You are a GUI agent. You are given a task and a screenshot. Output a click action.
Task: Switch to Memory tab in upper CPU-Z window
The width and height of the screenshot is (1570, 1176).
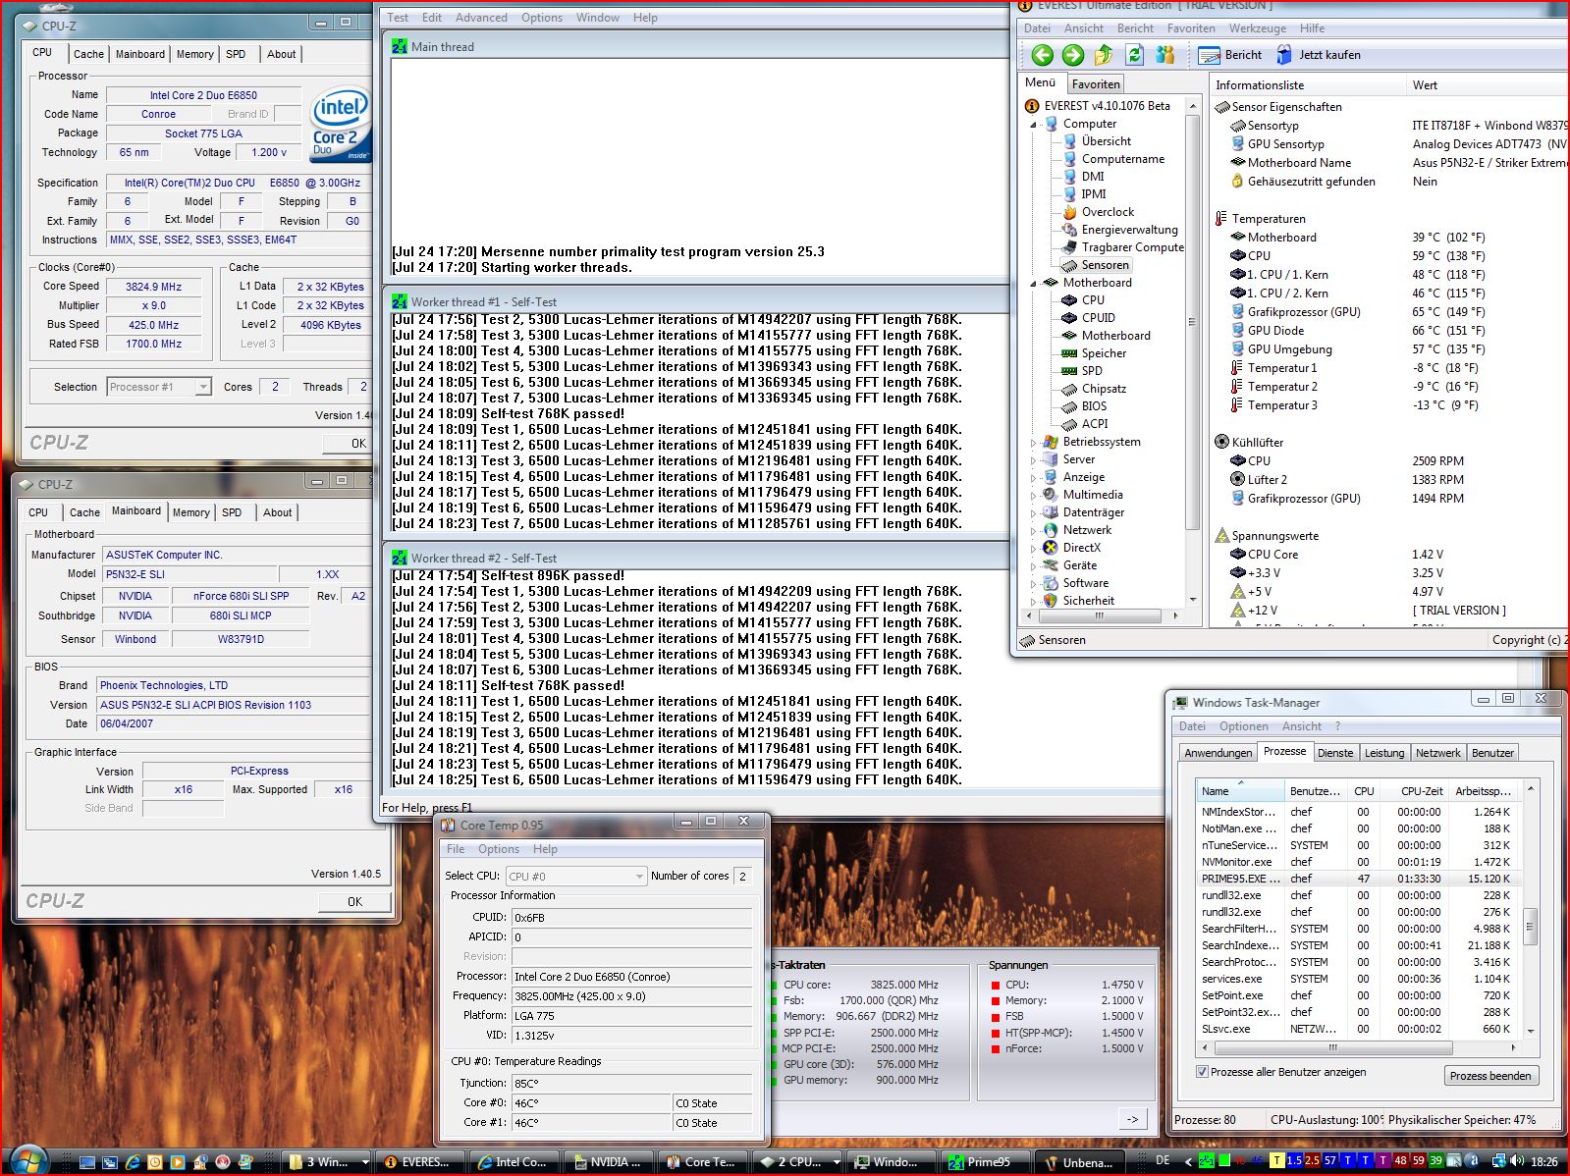point(194,54)
